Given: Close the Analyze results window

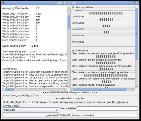Looking at the screenshot, I should [137, 3].
